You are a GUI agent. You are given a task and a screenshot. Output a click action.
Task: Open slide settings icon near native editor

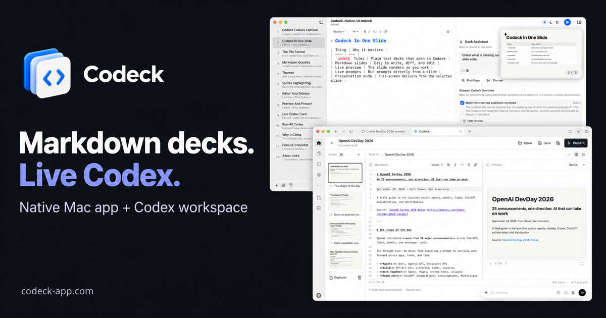(x=448, y=32)
